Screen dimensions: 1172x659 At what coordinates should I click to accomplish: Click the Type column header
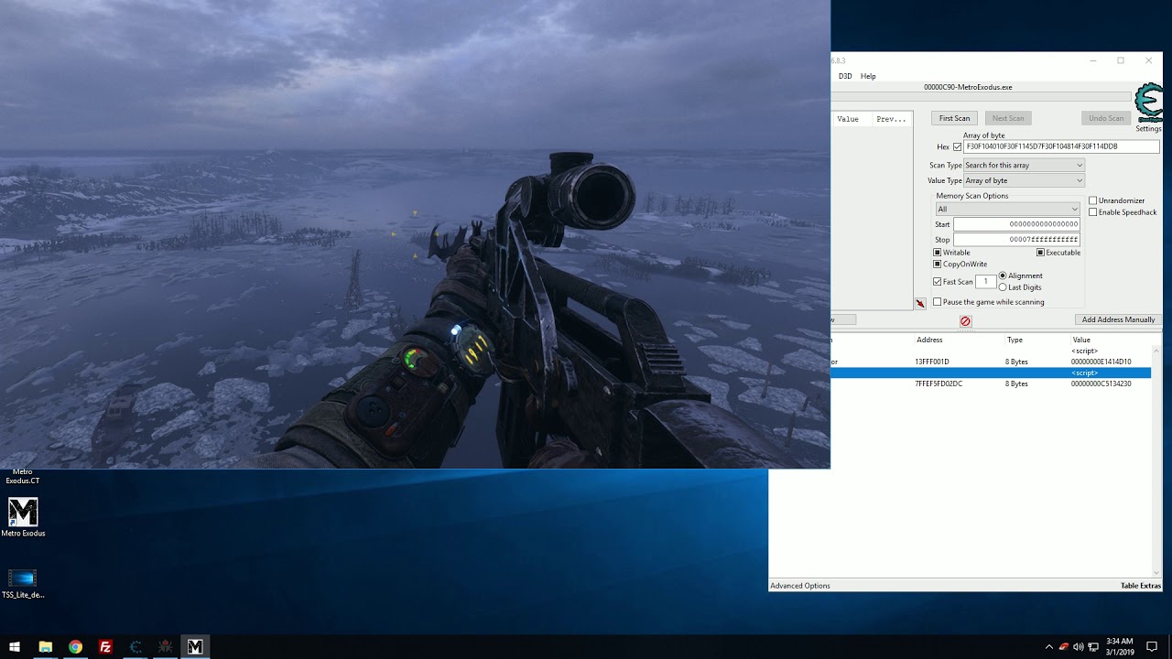(x=1015, y=340)
